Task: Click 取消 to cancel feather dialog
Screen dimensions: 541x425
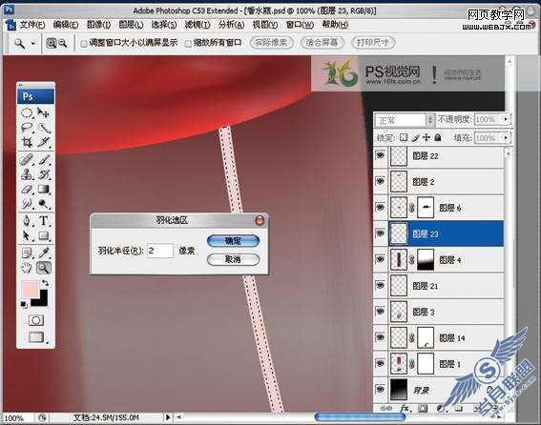Action: pyautogui.click(x=233, y=259)
